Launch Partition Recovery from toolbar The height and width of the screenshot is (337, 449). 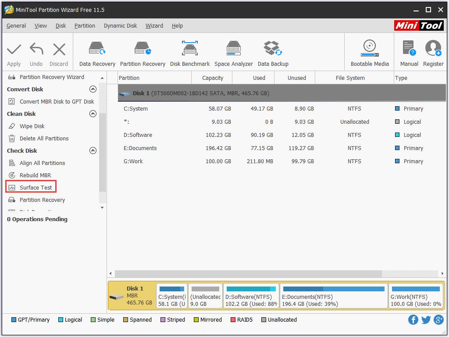pos(143,54)
